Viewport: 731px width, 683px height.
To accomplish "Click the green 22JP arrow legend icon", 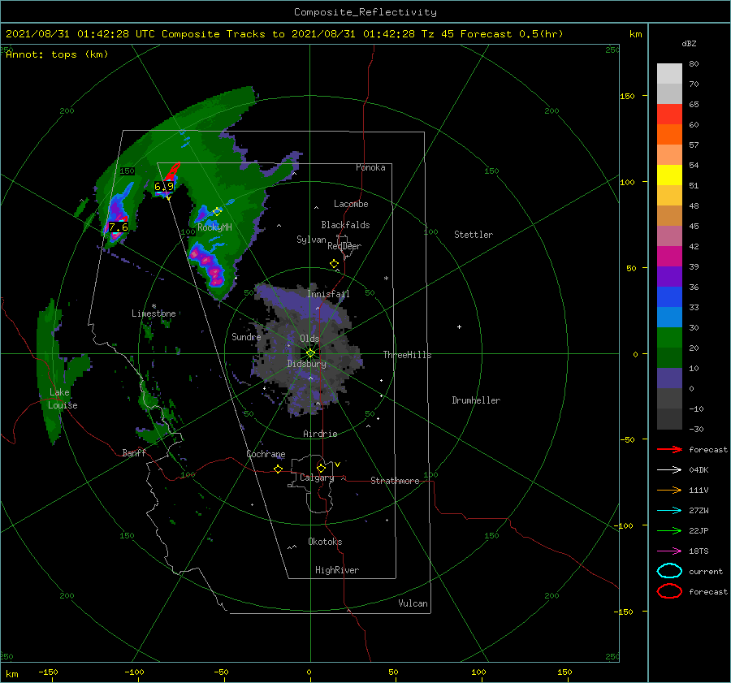I will click(669, 530).
